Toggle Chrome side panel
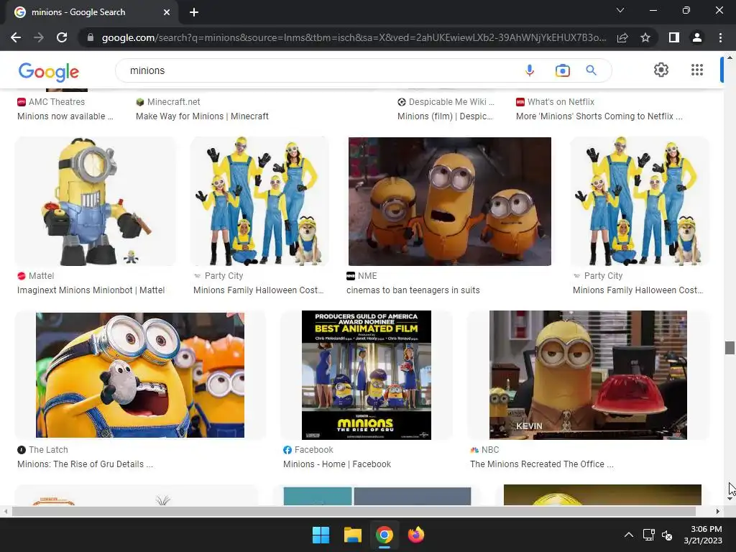The height and width of the screenshot is (552, 736). point(674,37)
